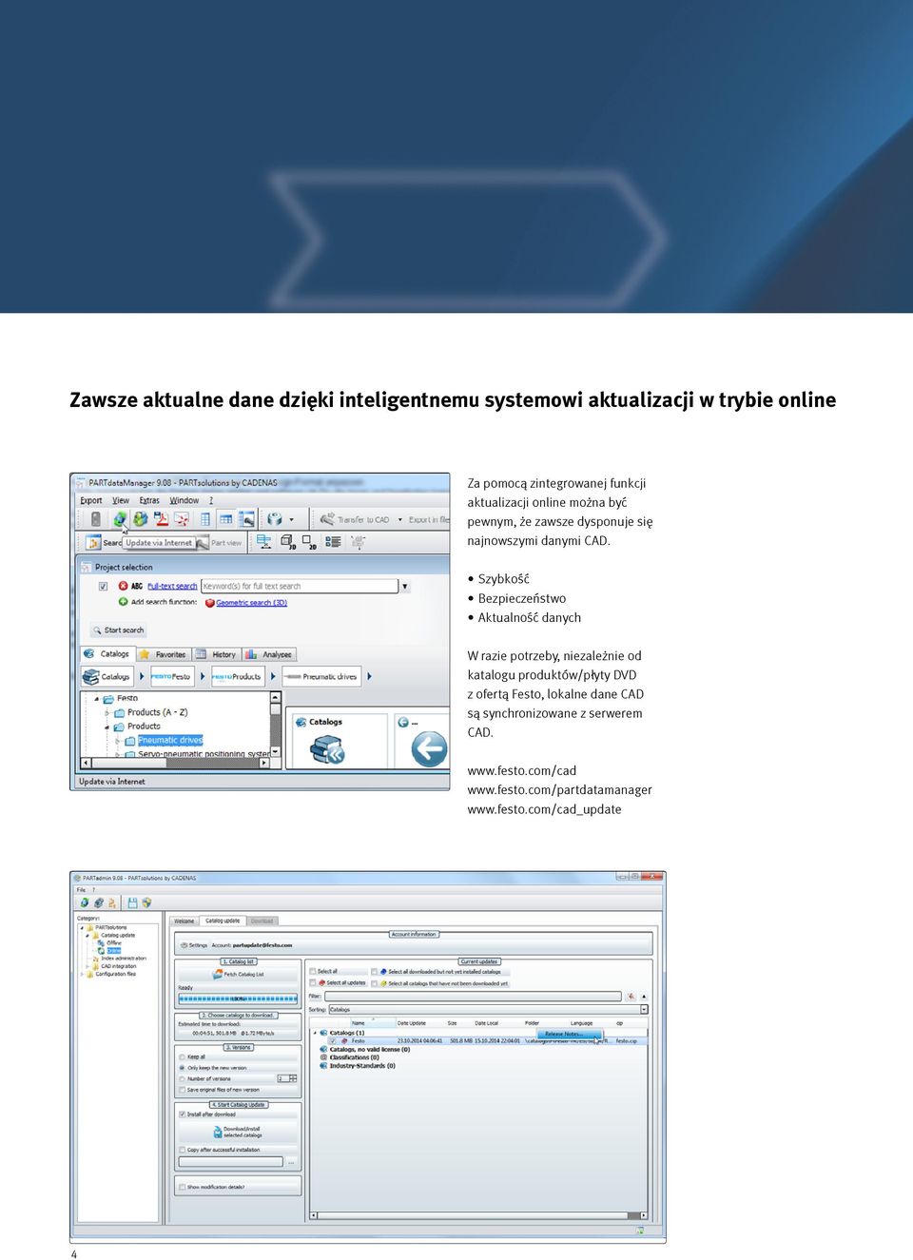Click the PDF export icon in PARTdataManager

click(x=162, y=519)
